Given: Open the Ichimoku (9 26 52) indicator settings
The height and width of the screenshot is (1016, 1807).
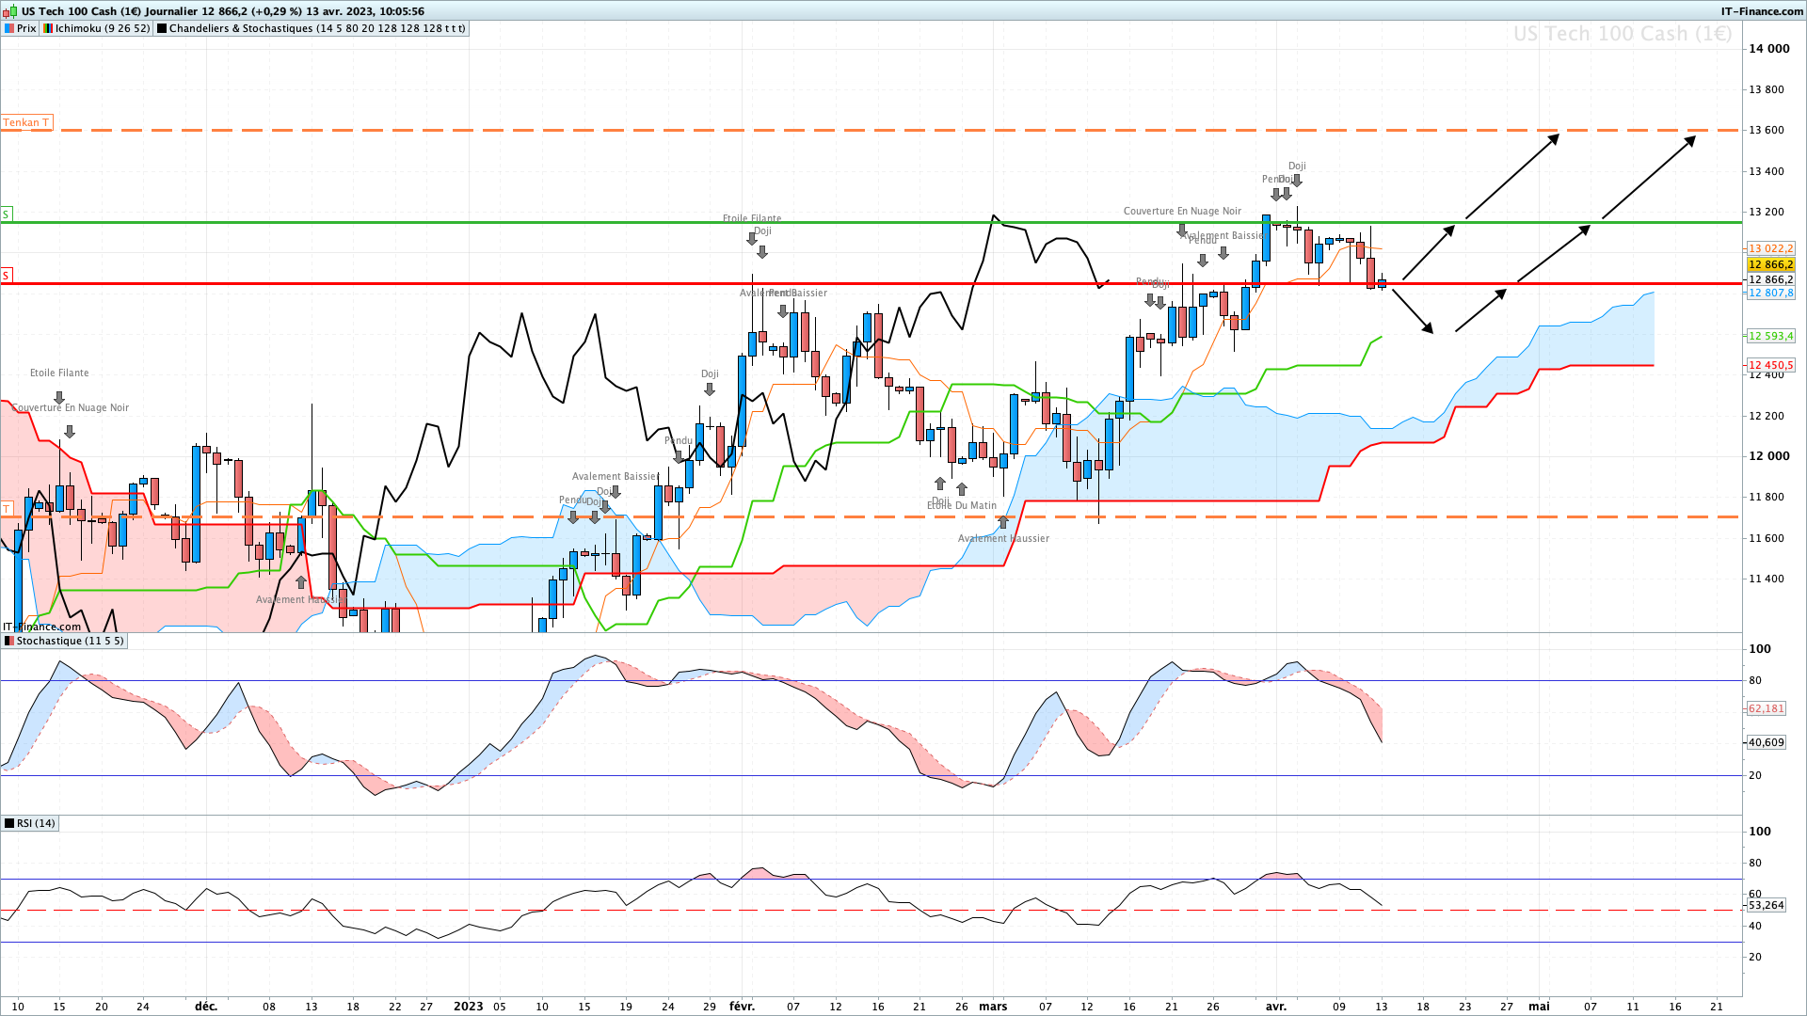Looking at the screenshot, I should [102, 28].
